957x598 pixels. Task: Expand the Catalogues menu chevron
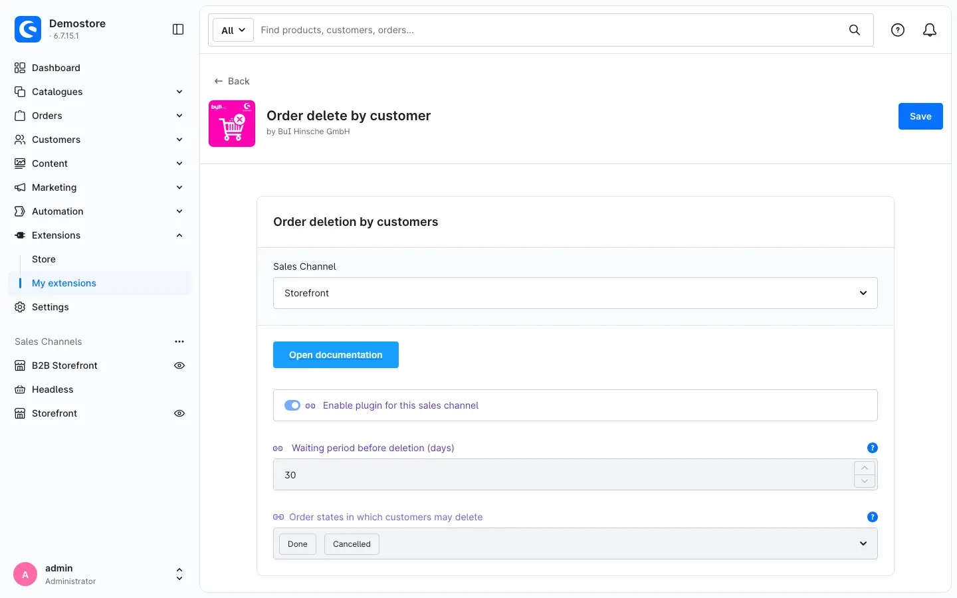coord(179,92)
